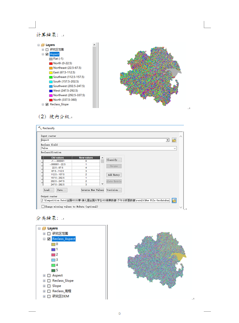Toggle checkbox of 研究区范围 above highlighted Aspect
Screen dimensions: 239x323
pos(47,50)
